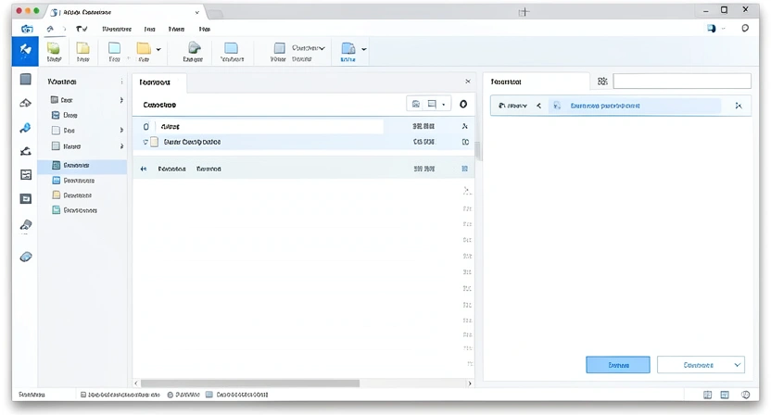Open the dropdown arrow beside the orange folder
This screenshot has height=415, width=771.
(x=158, y=49)
